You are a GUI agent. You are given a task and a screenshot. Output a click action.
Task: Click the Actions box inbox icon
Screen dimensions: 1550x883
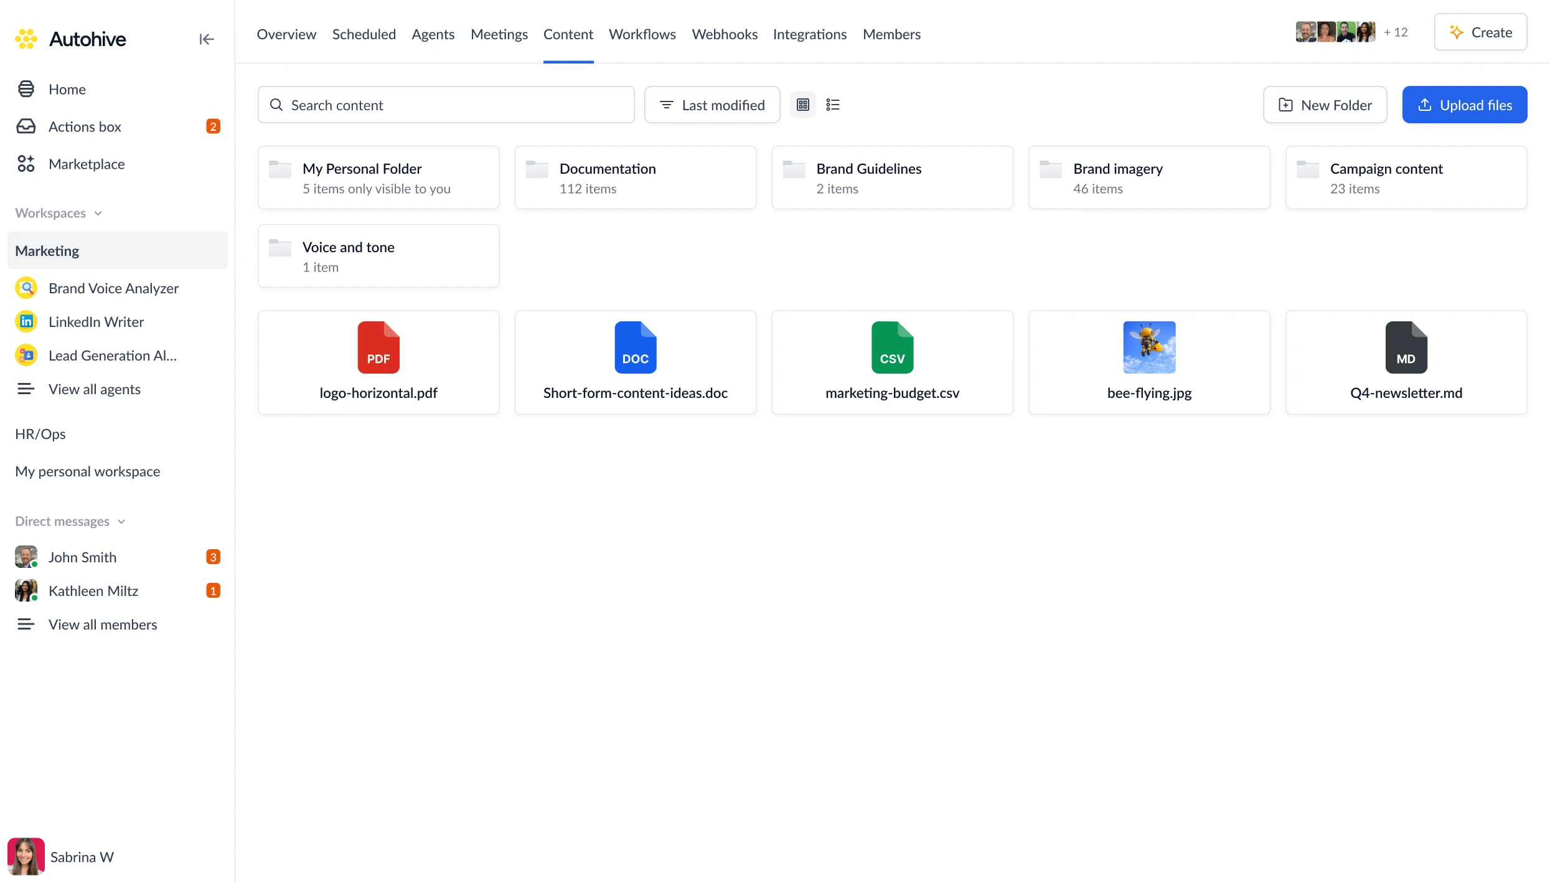click(26, 126)
